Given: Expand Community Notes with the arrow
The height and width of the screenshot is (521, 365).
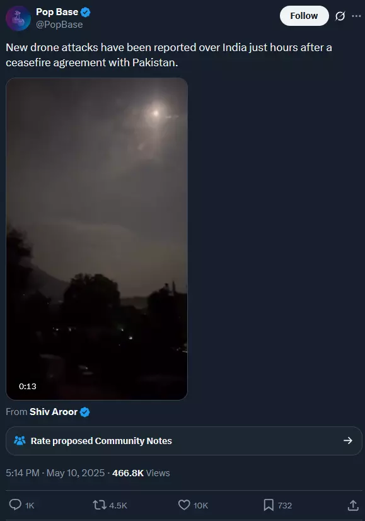Looking at the screenshot, I should [x=348, y=441].
